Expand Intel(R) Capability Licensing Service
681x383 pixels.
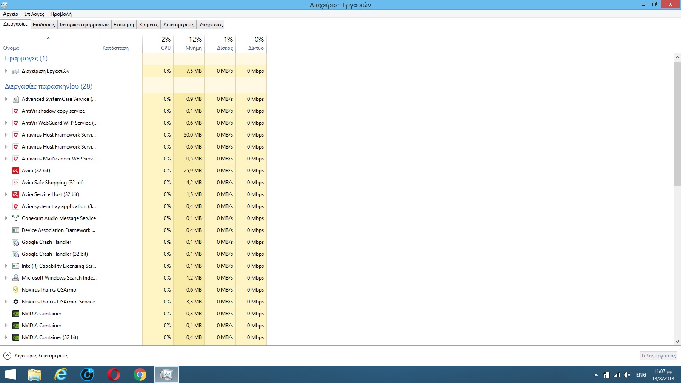(x=6, y=266)
